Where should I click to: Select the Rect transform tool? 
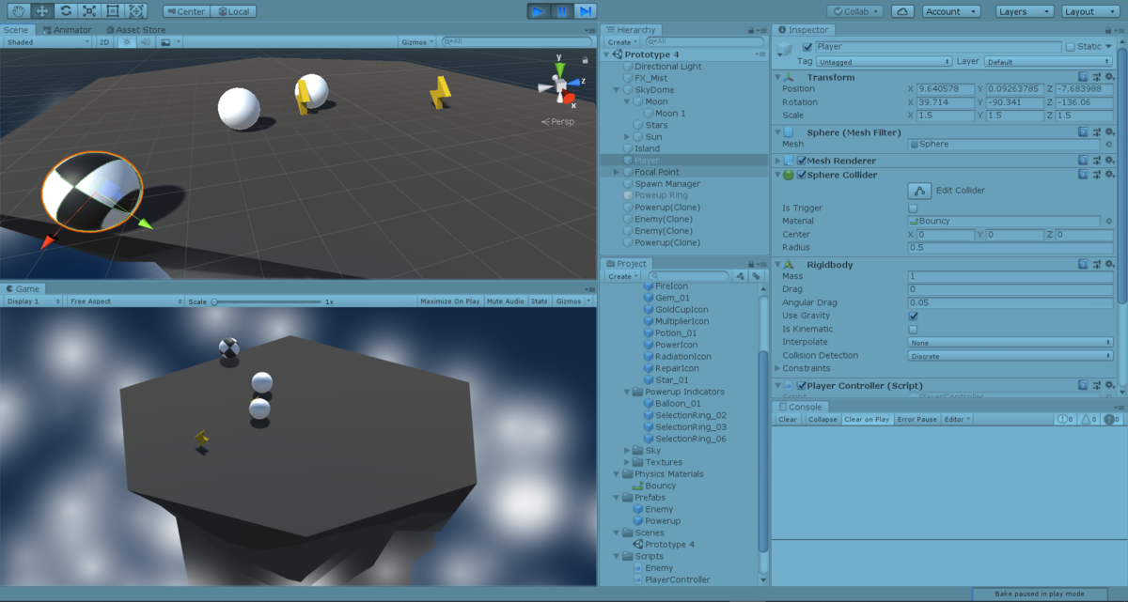click(113, 11)
